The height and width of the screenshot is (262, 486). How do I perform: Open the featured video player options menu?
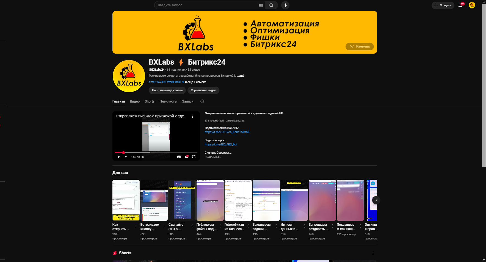(192, 116)
